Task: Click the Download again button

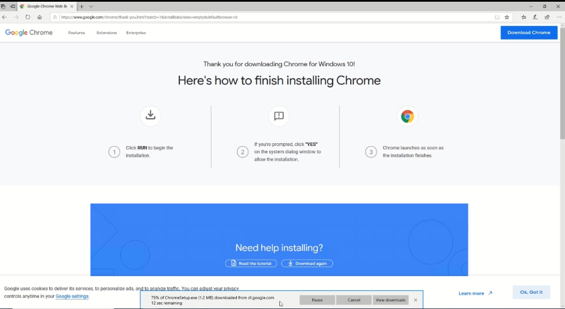Action: click(307, 263)
